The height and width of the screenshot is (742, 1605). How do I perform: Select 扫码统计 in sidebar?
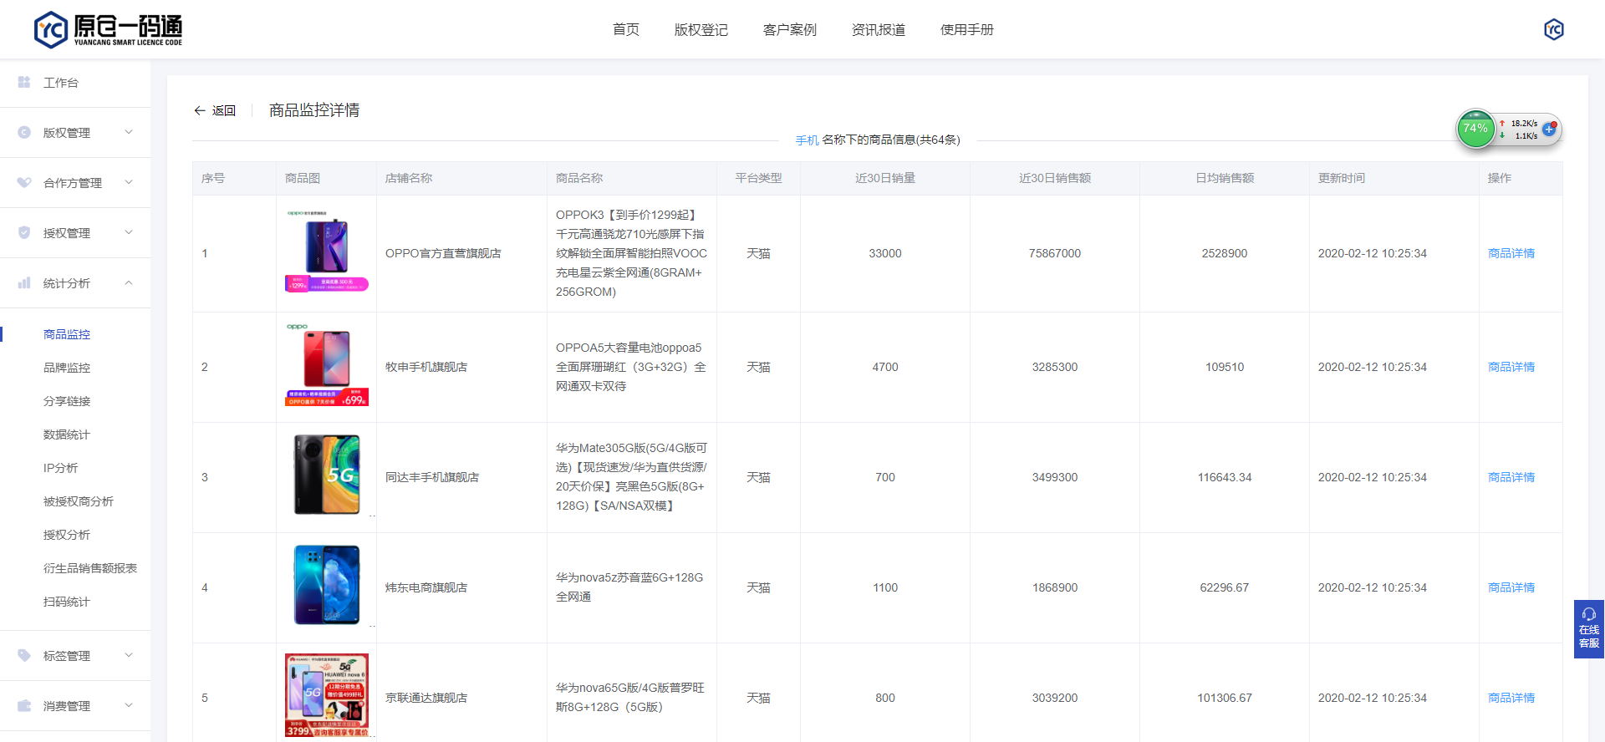click(x=67, y=602)
